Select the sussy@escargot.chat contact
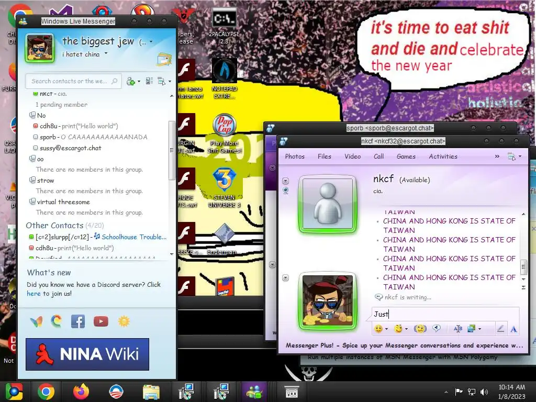Screen dimensions: 536x402 coord(67,148)
